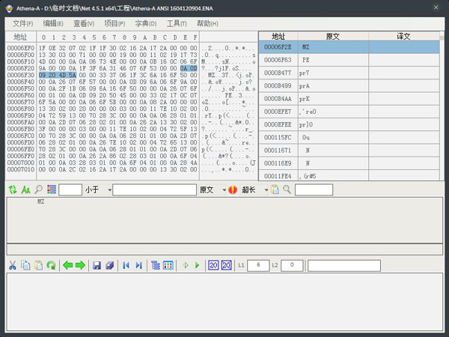Click the 原文 column header
Image resolution: width=449 pixels, height=337 pixels.
coord(333,37)
